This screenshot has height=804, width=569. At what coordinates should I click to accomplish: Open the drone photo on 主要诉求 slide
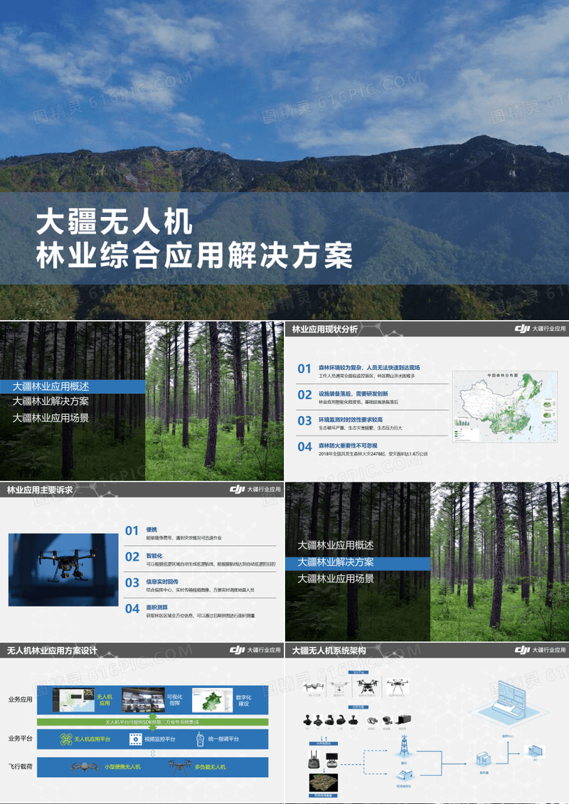[x=63, y=570]
